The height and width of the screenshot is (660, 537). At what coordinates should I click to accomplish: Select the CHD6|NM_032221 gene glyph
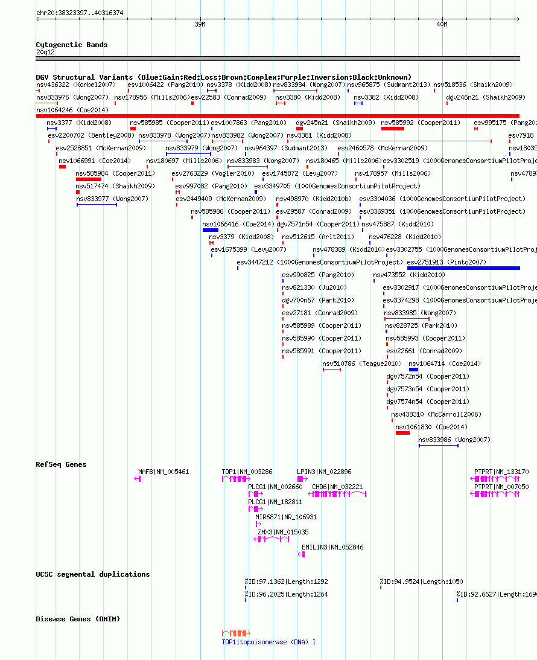point(337,494)
